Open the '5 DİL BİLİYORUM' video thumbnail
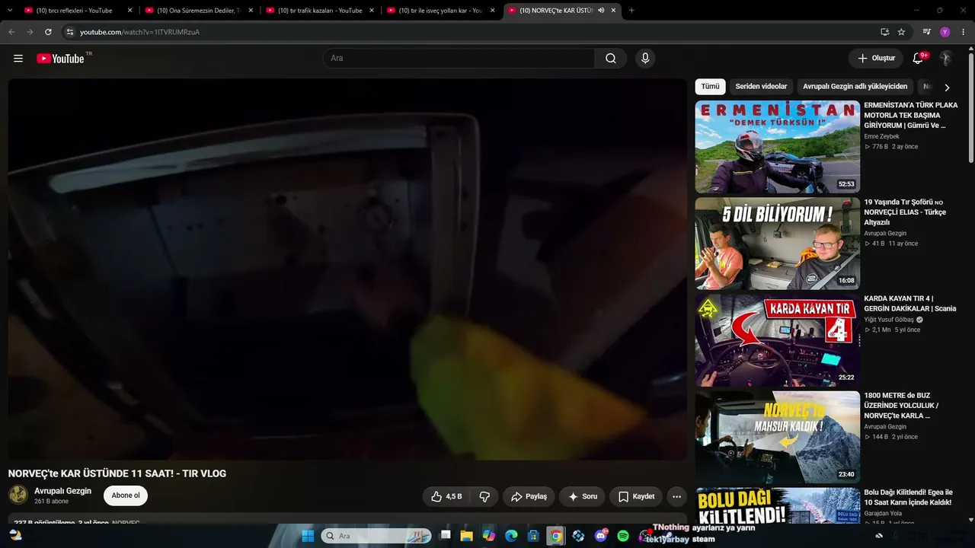This screenshot has height=548, width=975. click(777, 244)
